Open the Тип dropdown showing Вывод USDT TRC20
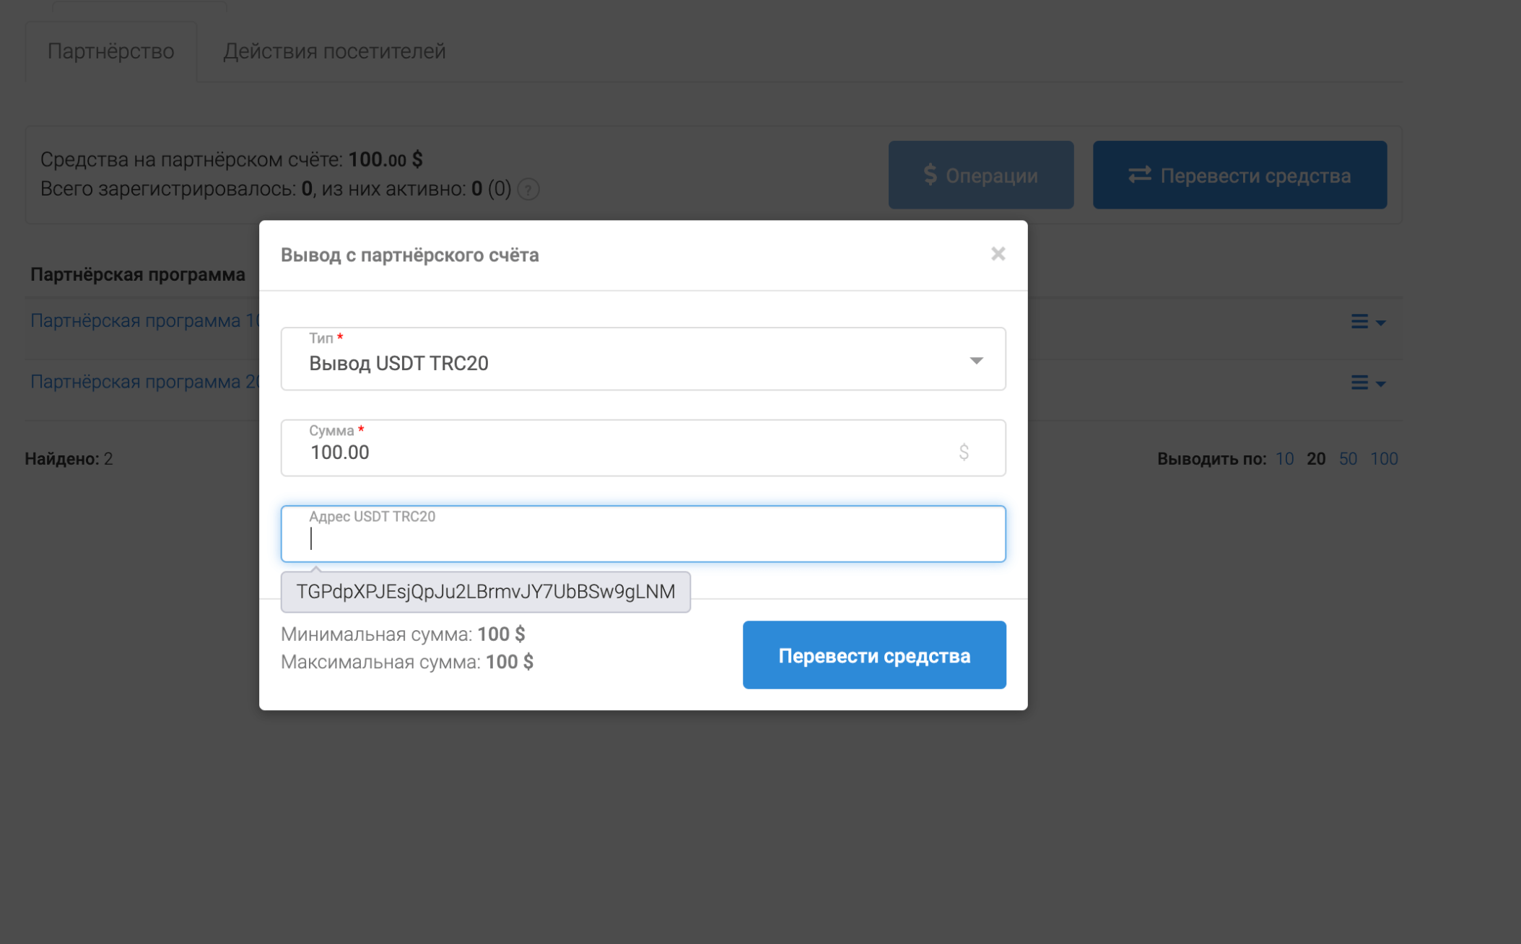The image size is (1521, 944). (x=643, y=359)
